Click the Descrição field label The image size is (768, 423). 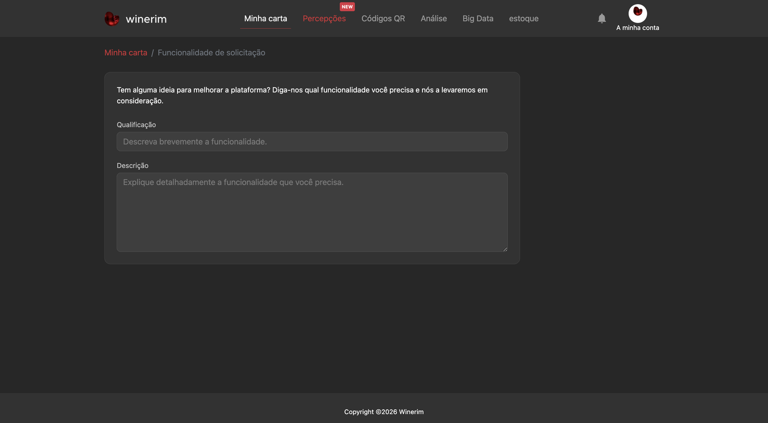133,165
